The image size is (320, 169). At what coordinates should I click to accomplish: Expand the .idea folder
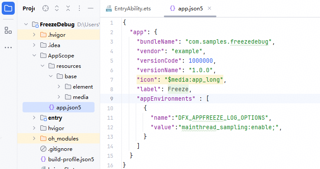[34, 45]
